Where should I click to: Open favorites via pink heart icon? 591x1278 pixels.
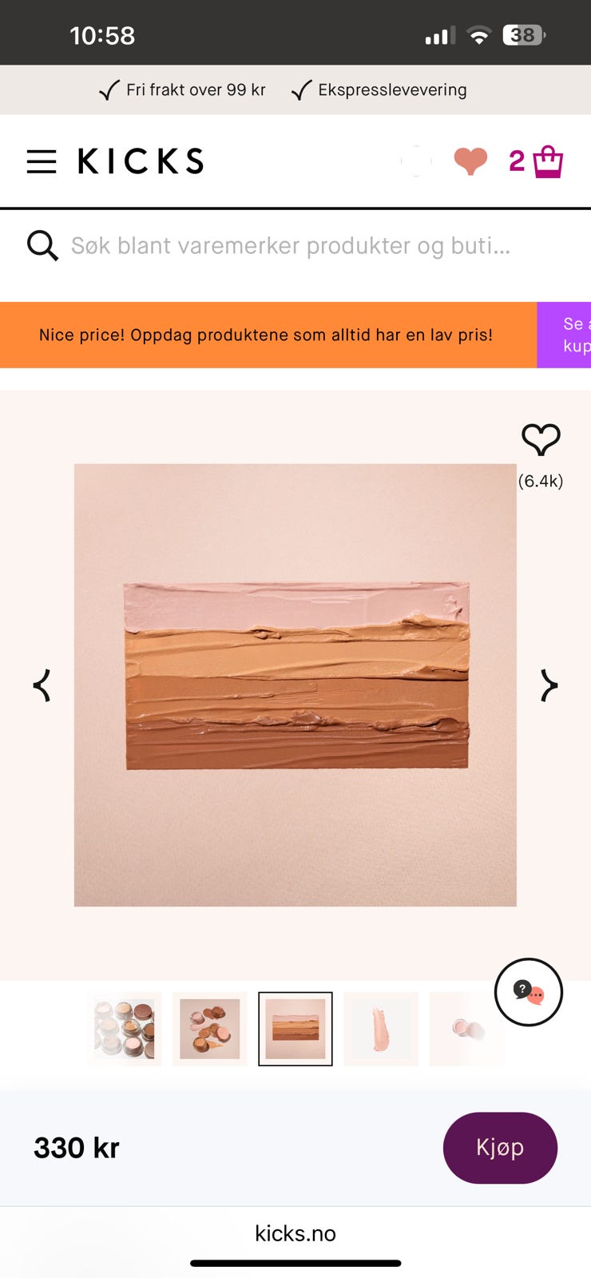470,161
